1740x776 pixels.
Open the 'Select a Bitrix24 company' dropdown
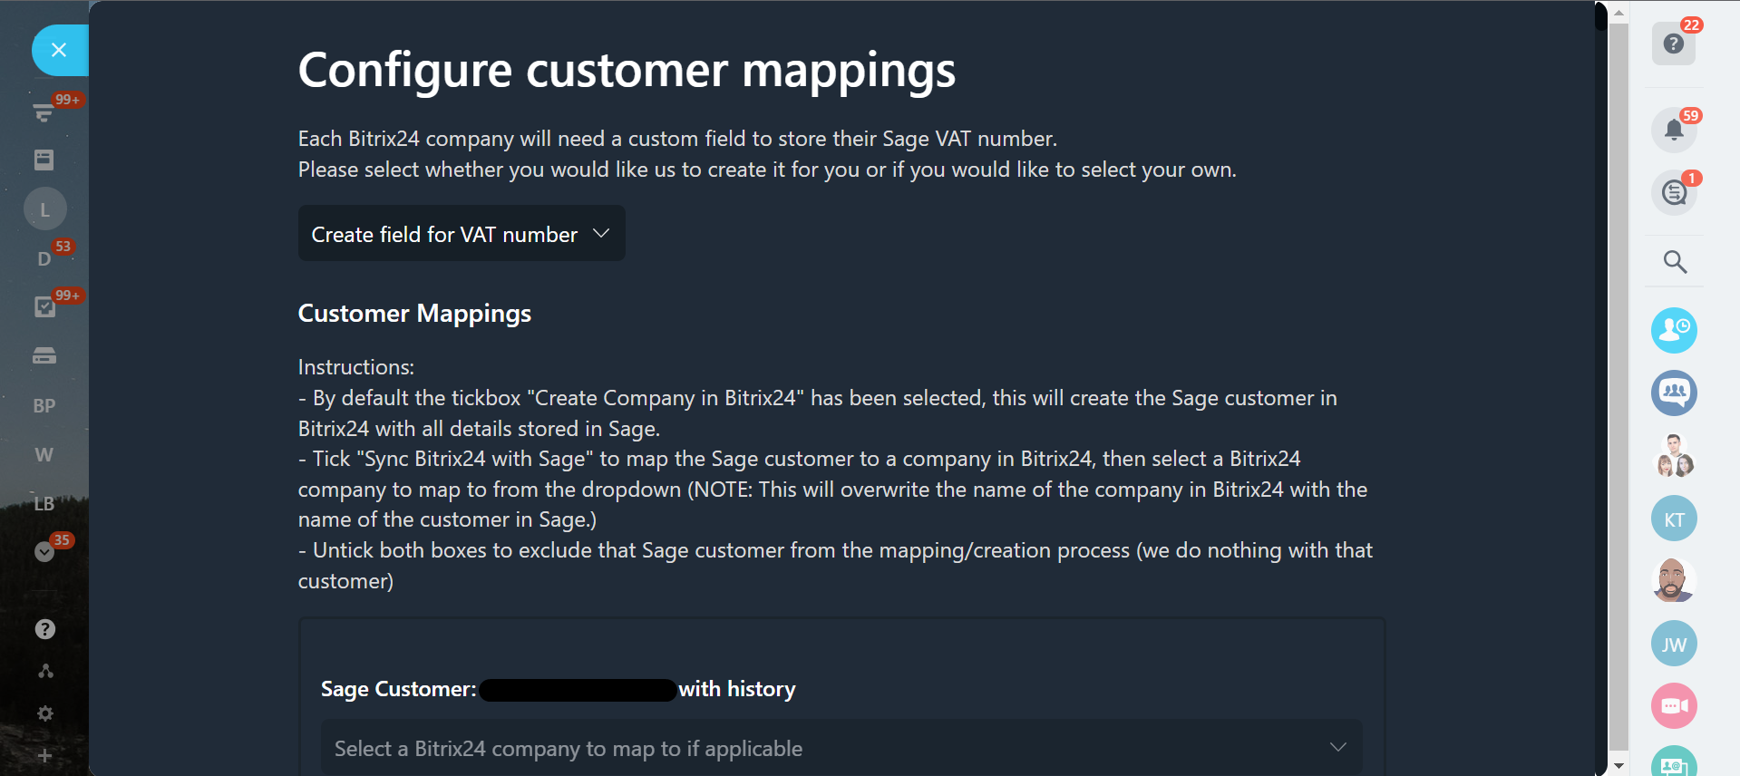pyautogui.click(x=841, y=748)
